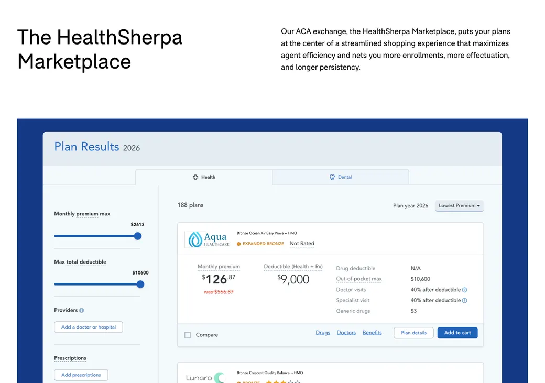
Task: Click the Bronze Ocean Air Easy Wave plan name
Action: 267,233
